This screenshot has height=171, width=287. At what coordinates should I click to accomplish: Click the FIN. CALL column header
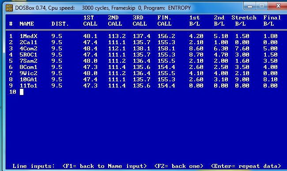pos(164,21)
